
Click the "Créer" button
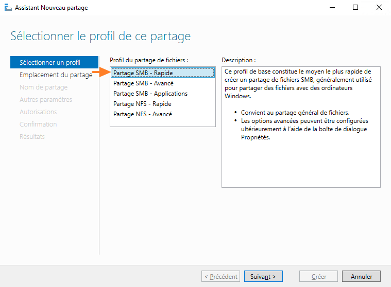click(x=318, y=276)
